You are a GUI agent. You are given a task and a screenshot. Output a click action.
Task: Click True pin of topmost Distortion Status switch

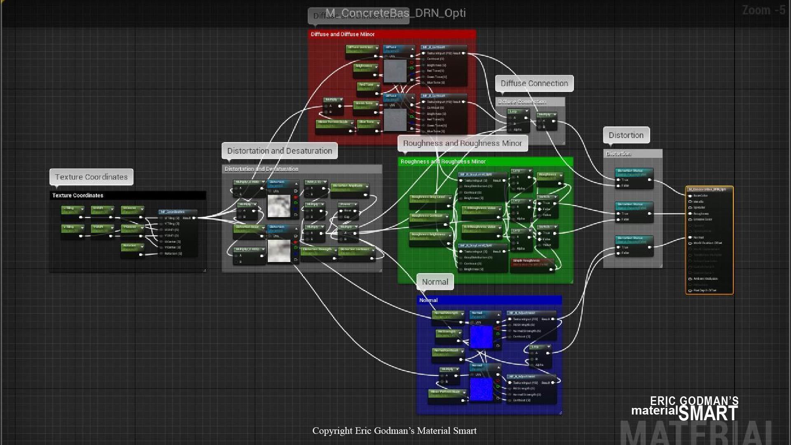[x=618, y=180]
